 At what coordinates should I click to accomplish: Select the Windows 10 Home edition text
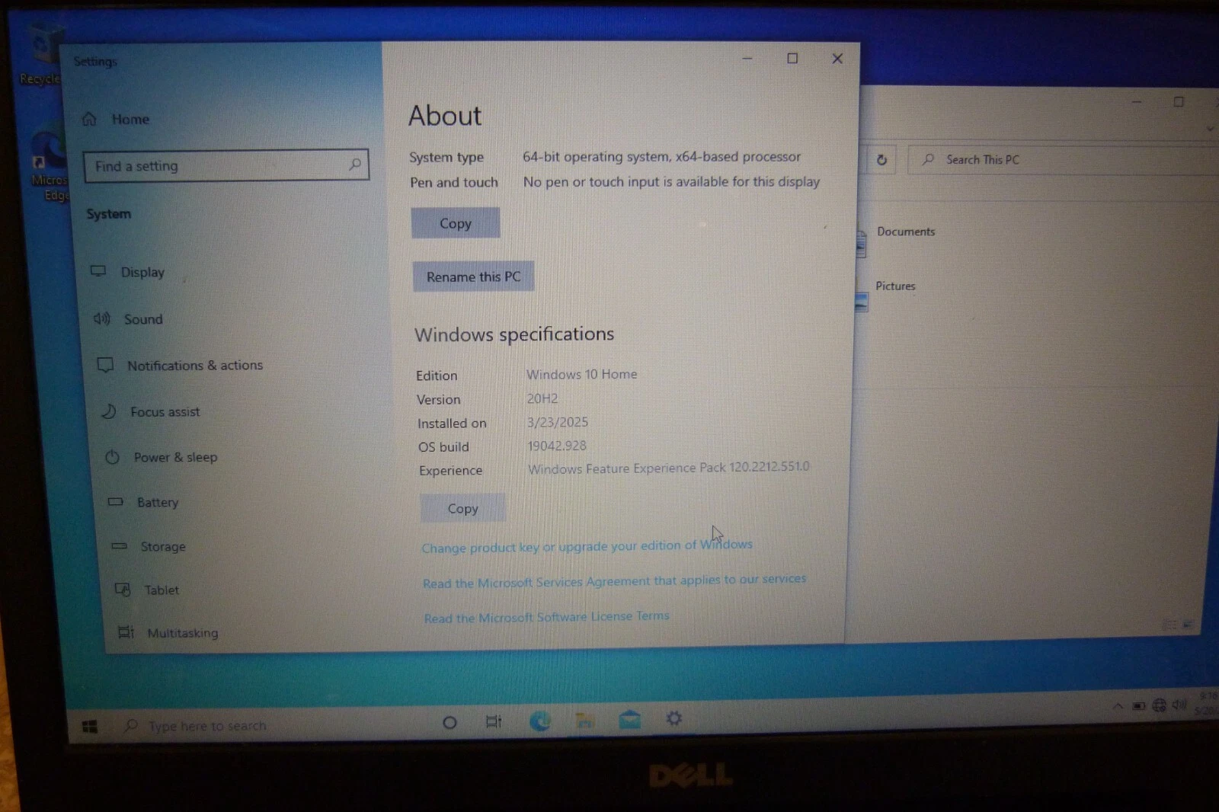[581, 374]
